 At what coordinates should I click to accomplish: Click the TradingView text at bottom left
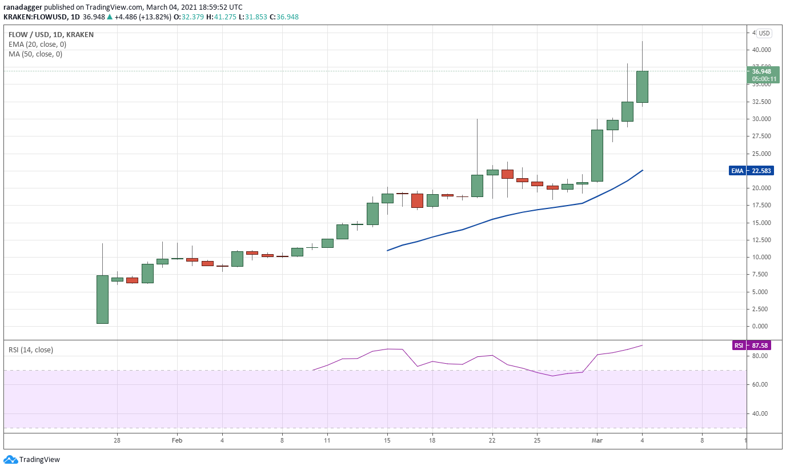(x=39, y=460)
